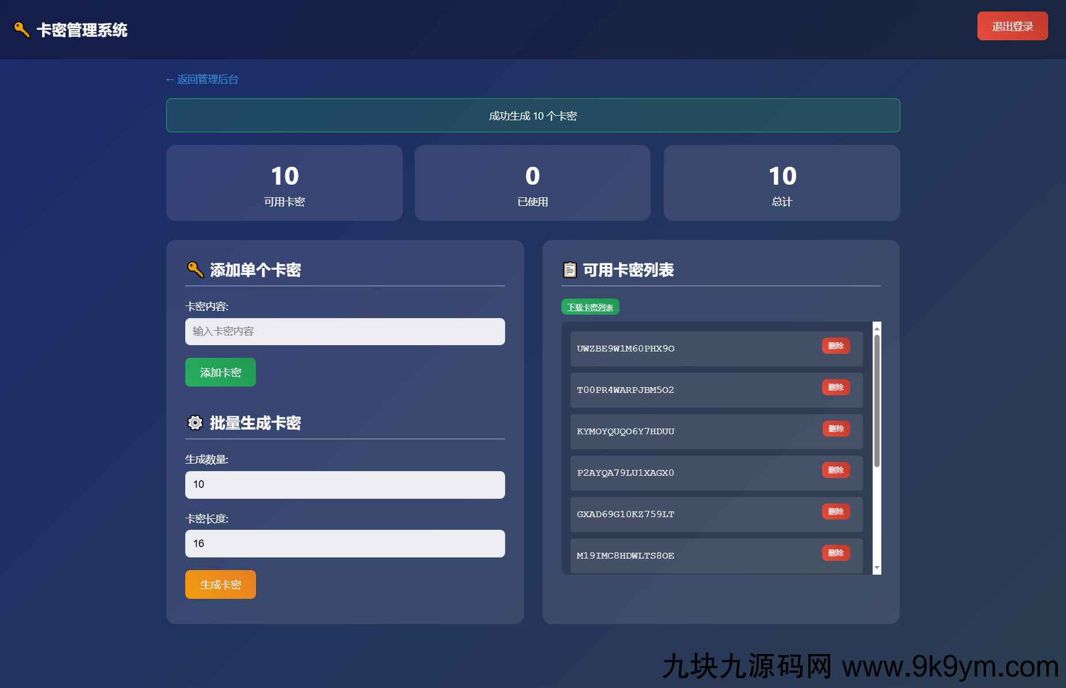Delete key GXAD69G10KZ759LT

click(x=836, y=511)
